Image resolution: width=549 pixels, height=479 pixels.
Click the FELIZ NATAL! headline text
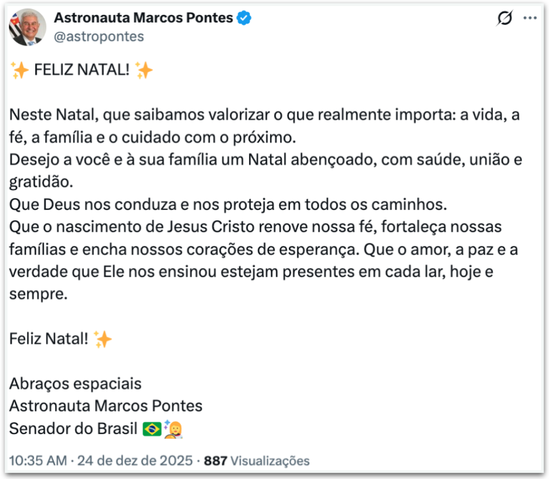click(81, 71)
